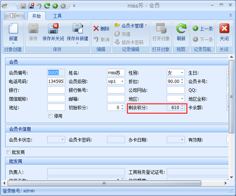The height and width of the screenshot is (196, 236).
Task: Increase 折扣 (Discount) value with up arrow
Action: 182,80
